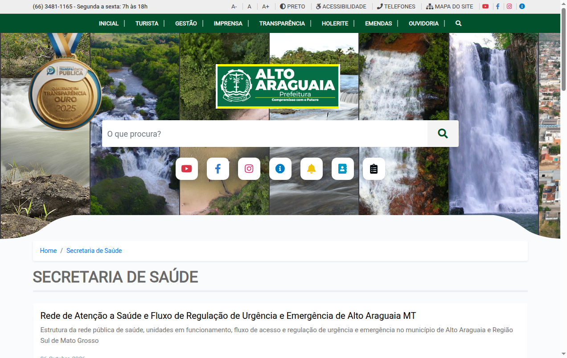Image resolution: width=567 pixels, height=358 pixels.
Task: Click Secretaria de Saúde breadcrumb link
Action: click(94, 251)
